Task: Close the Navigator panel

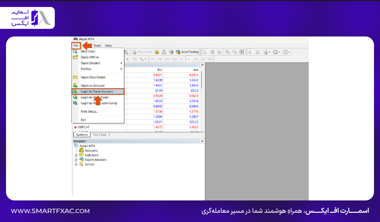Action: 202,141
